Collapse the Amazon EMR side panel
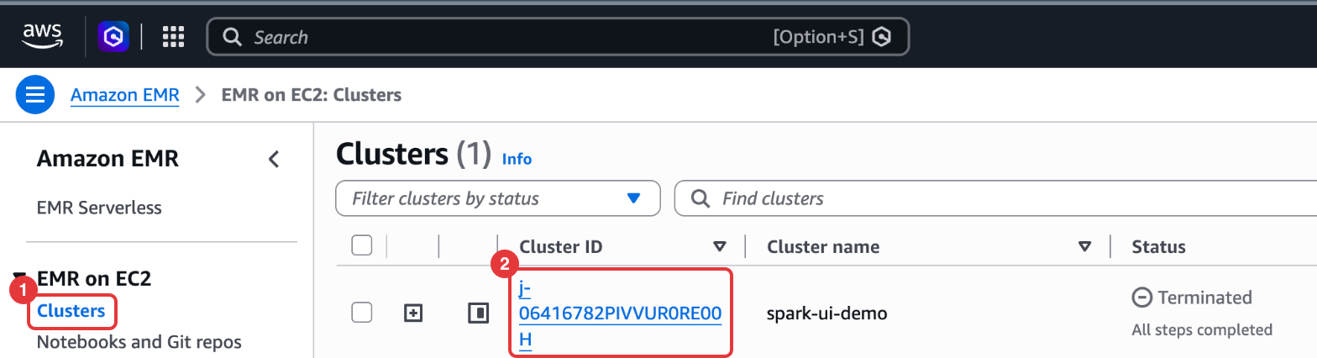 pos(274,159)
